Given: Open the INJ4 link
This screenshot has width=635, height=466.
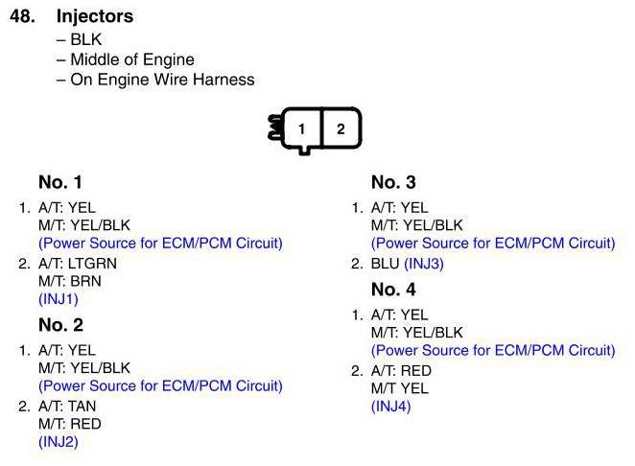Looking at the screenshot, I should pyautogui.click(x=390, y=406).
